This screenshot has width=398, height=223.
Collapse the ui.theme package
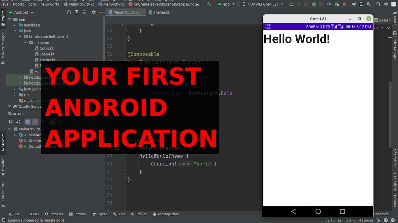(25, 42)
